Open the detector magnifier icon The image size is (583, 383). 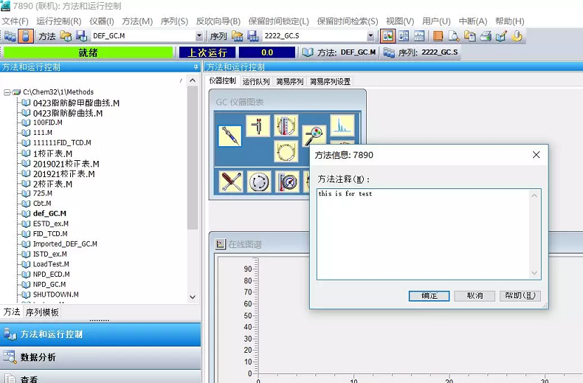(314, 136)
